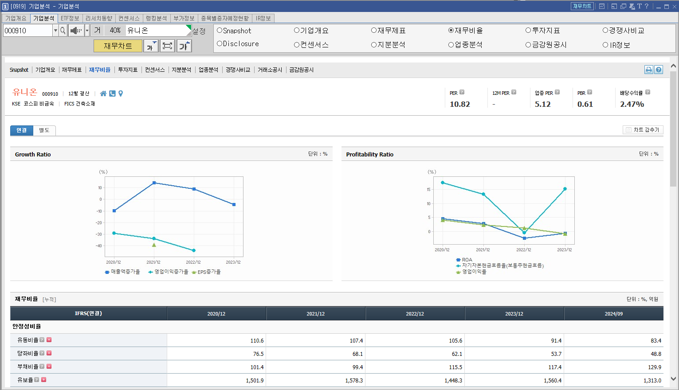Open Snapshot link in page nav
The width and height of the screenshot is (679, 390).
click(19, 70)
